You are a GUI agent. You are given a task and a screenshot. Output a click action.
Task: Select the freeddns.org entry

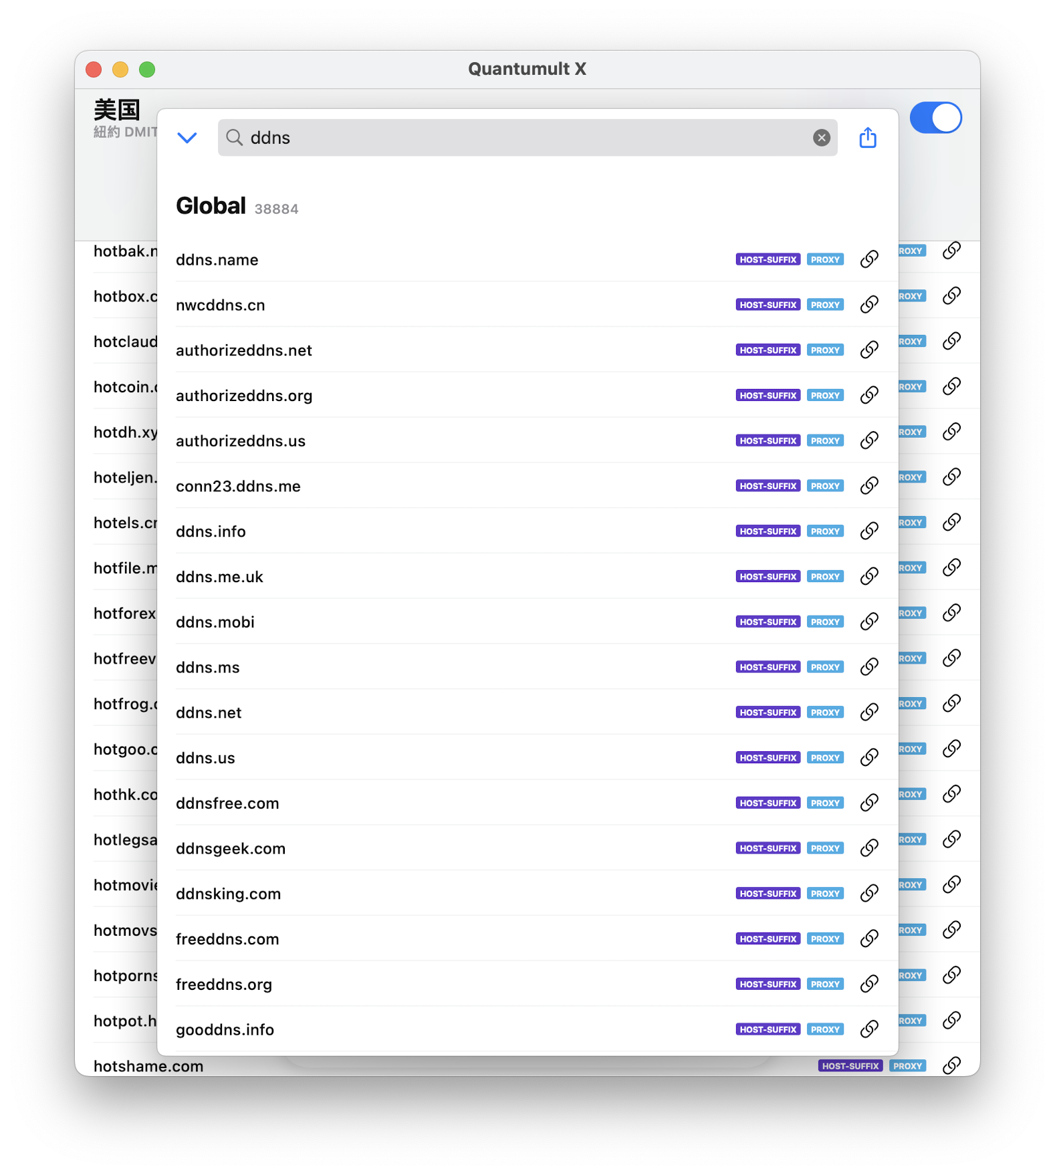(x=224, y=984)
